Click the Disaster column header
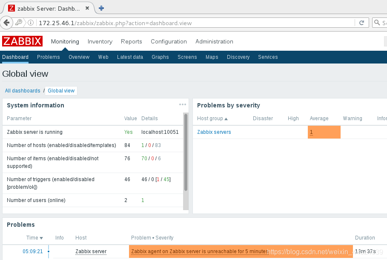 tap(263, 118)
